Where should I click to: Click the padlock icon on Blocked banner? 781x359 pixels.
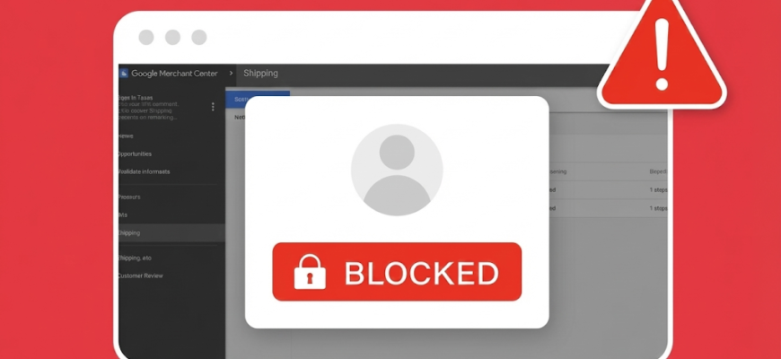click(x=310, y=272)
